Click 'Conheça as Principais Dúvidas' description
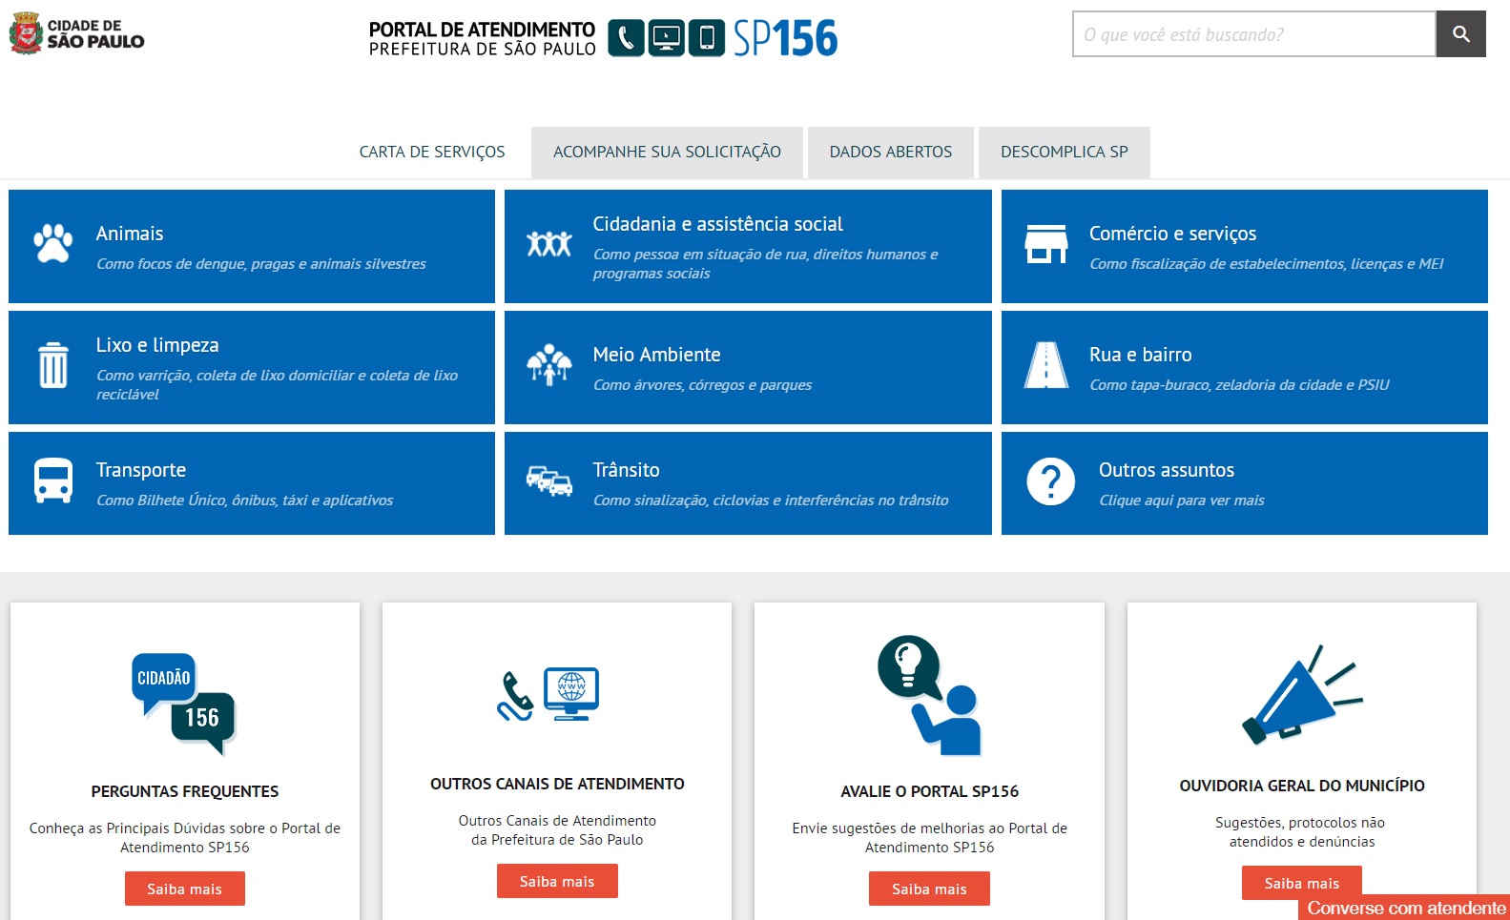The image size is (1510, 920). 185,838
